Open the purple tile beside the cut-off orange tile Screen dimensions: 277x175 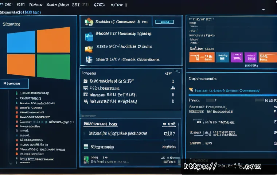coord(250,57)
